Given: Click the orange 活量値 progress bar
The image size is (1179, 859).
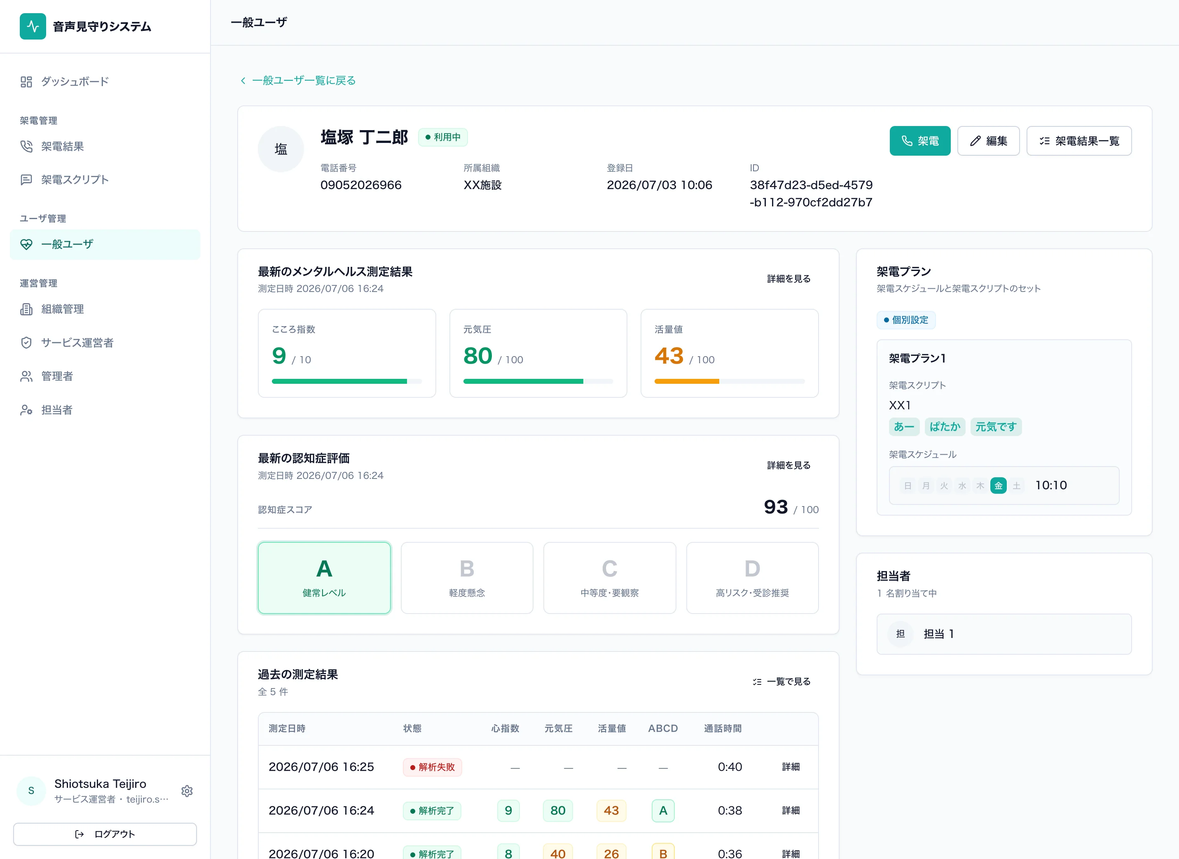Looking at the screenshot, I should pos(730,382).
